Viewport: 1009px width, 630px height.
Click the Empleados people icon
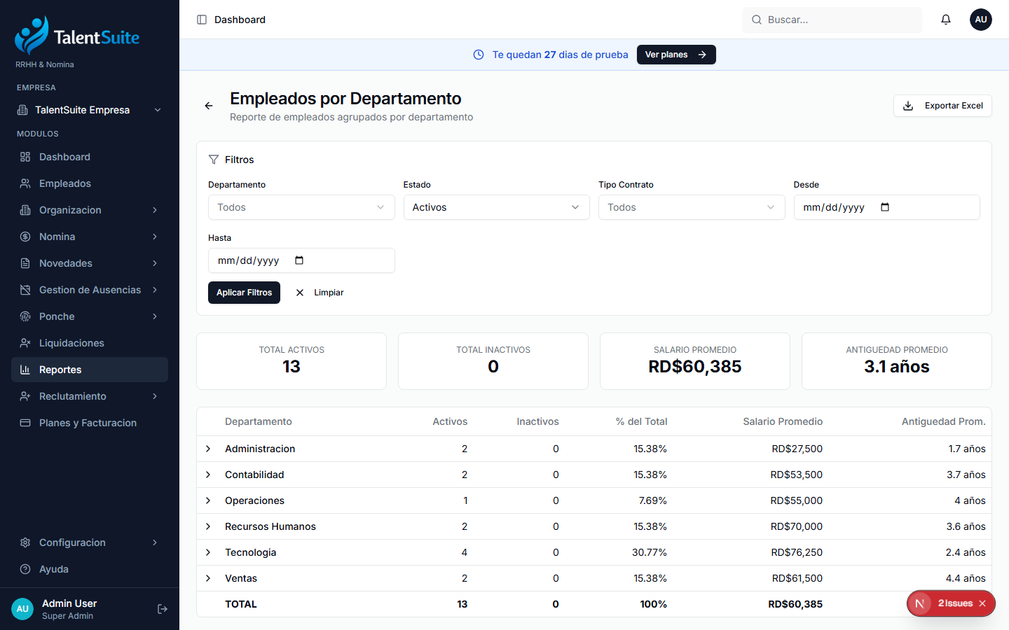25,183
